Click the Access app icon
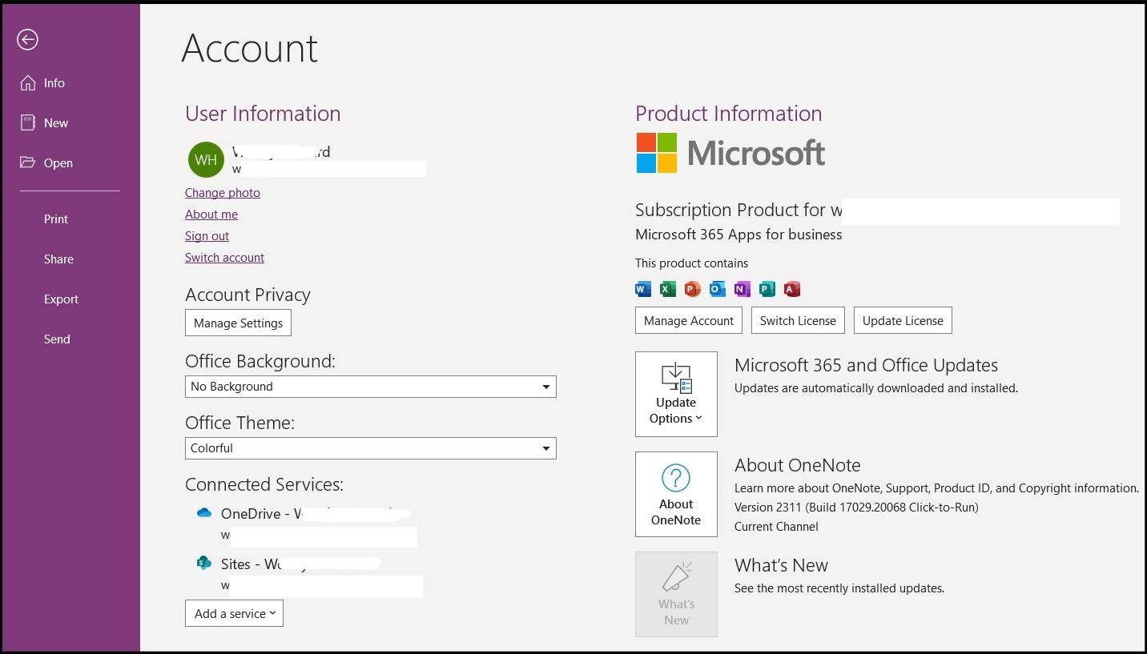The image size is (1147, 654). point(792,289)
